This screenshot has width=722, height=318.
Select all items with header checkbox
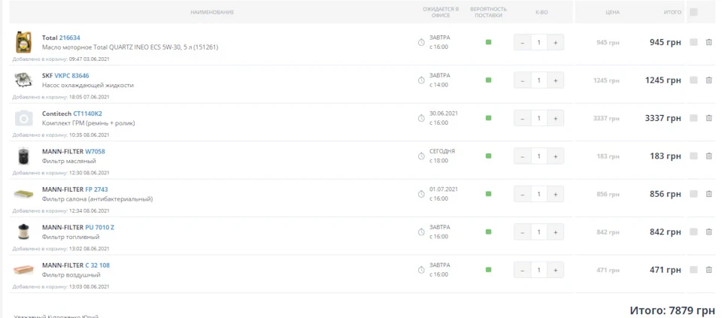[x=693, y=13]
